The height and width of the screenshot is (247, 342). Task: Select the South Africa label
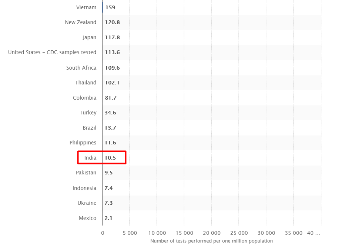(81, 68)
